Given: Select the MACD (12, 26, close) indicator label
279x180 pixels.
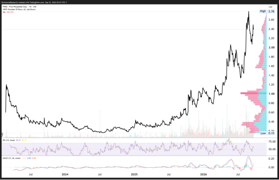Looking at the screenshot, I should (12, 158).
